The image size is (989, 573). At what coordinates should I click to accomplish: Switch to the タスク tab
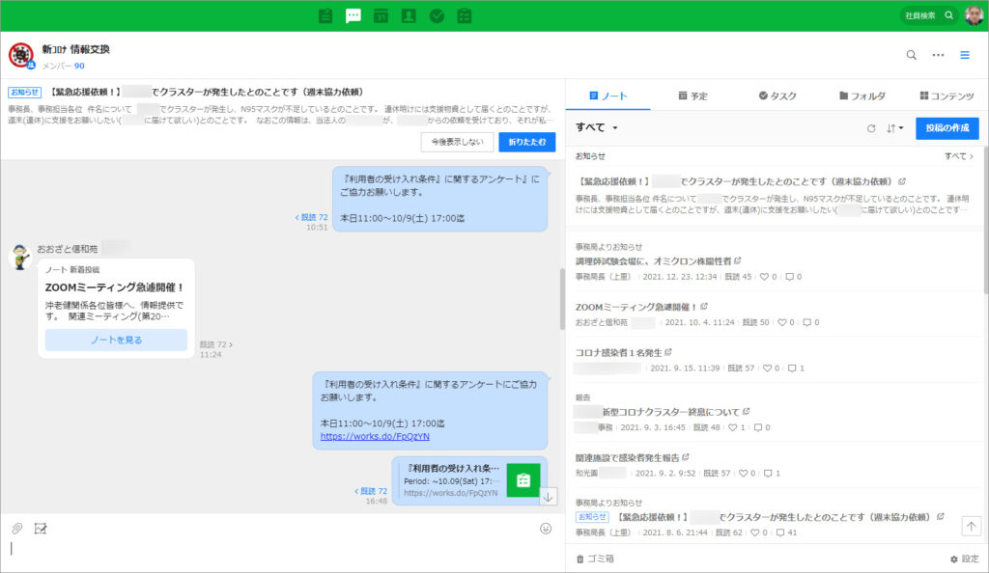pyautogui.click(x=777, y=96)
